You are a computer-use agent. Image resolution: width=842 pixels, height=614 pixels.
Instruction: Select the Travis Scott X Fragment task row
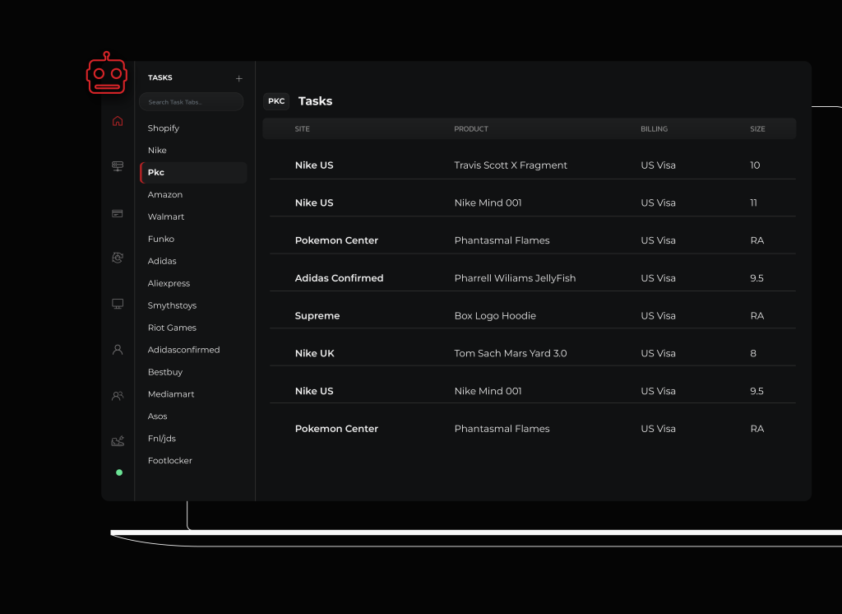(x=510, y=165)
